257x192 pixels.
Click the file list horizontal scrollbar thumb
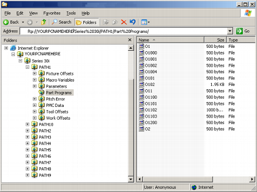177,179
